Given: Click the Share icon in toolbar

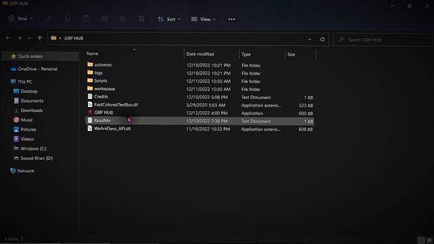Looking at the screenshot, I should [123, 18].
